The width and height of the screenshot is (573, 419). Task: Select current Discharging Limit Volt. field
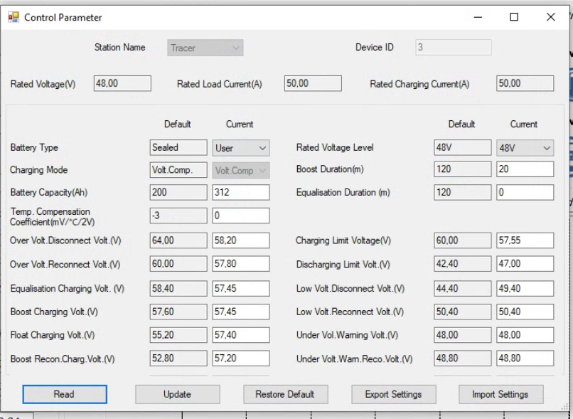pyautogui.click(x=525, y=264)
